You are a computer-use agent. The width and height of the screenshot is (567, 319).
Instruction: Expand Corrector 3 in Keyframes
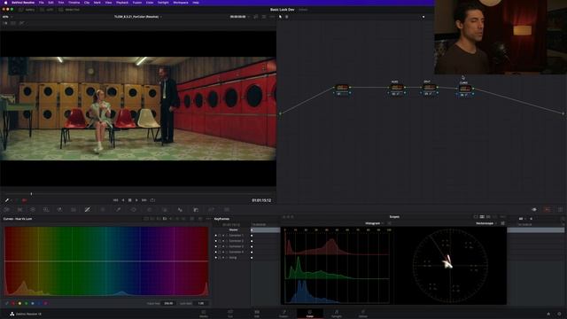[227, 246]
